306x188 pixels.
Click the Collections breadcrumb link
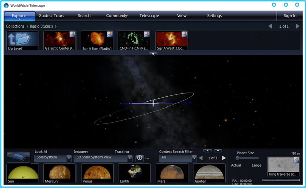[x=15, y=26]
